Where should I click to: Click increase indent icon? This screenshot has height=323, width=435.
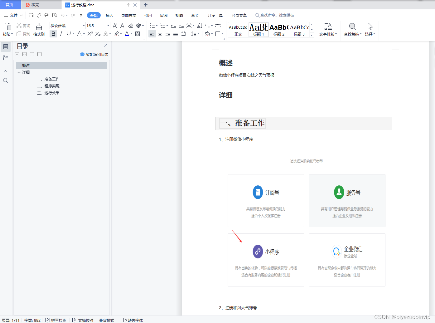click(181, 26)
